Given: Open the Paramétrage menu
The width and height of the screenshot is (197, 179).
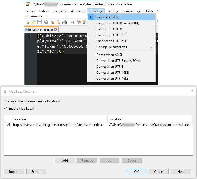Looking at the screenshot, I should (132, 11).
